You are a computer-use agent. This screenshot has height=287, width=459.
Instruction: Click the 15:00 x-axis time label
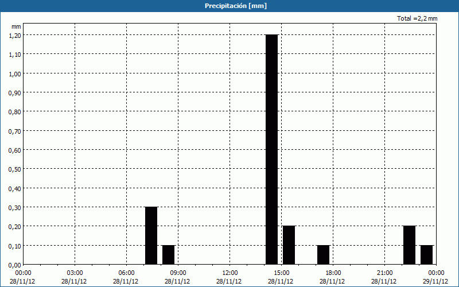point(281,273)
